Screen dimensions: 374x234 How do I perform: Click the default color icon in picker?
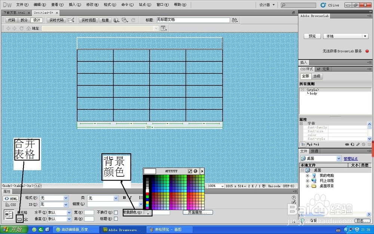point(190,171)
